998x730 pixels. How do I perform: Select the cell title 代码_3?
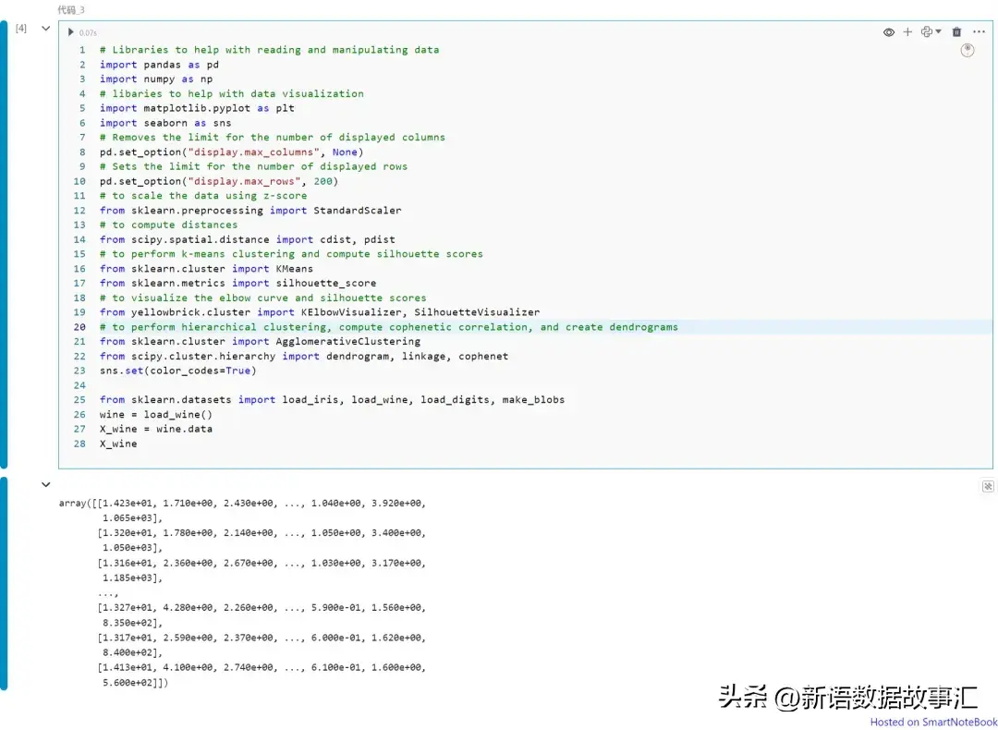click(x=71, y=9)
